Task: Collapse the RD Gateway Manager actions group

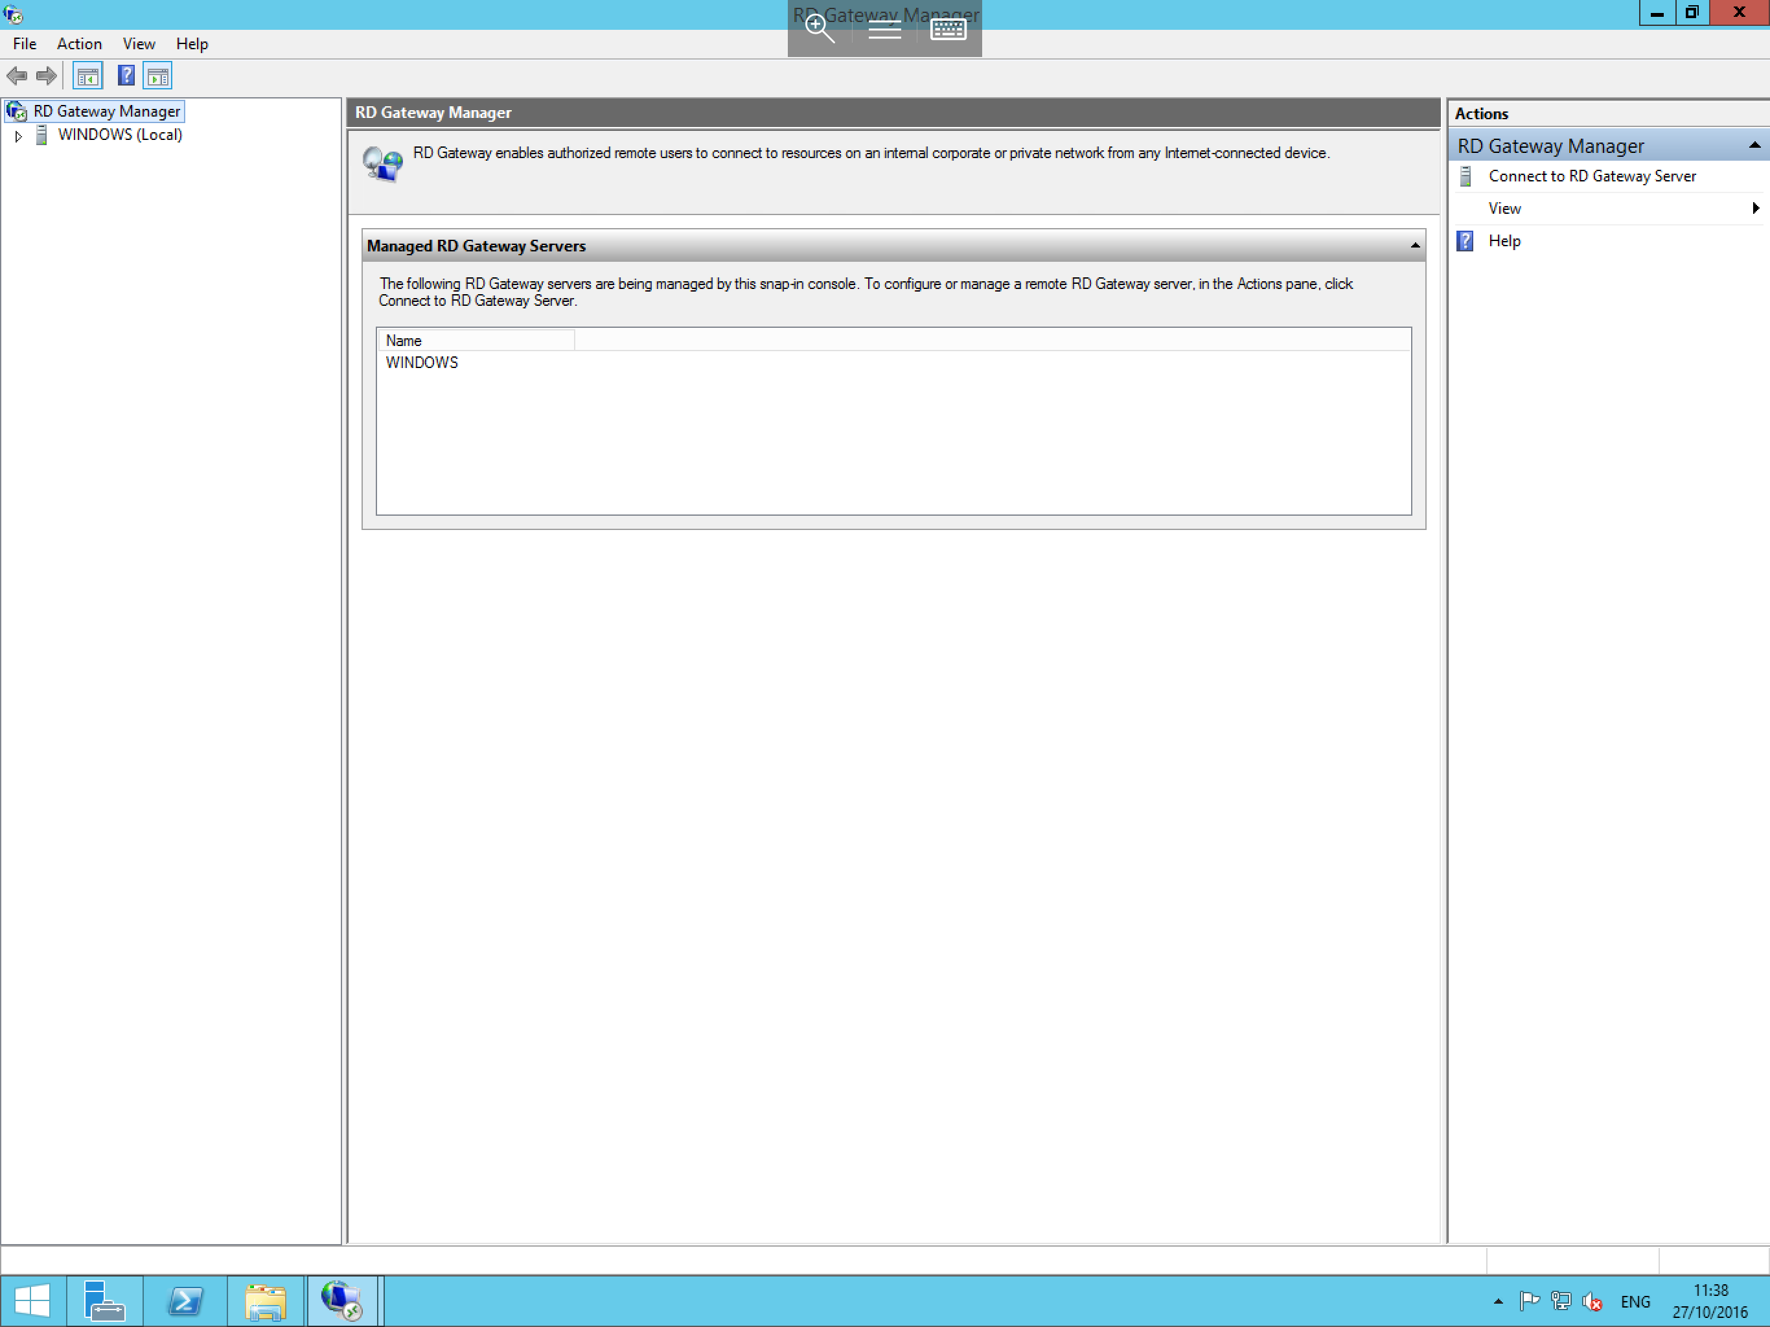Action: pyautogui.click(x=1755, y=146)
